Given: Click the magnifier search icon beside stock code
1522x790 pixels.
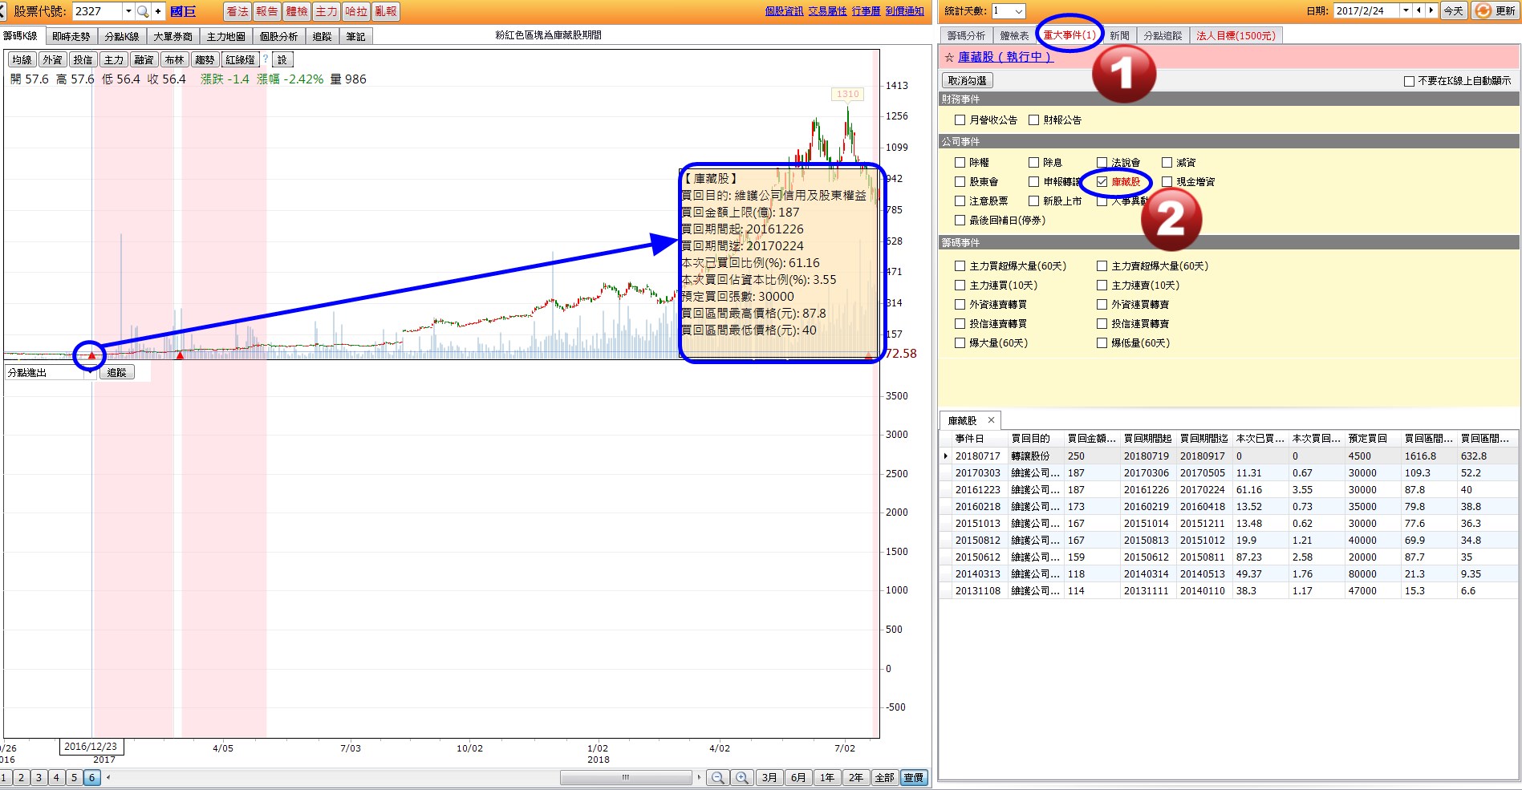Looking at the screenshot, I should click(143, 11).
